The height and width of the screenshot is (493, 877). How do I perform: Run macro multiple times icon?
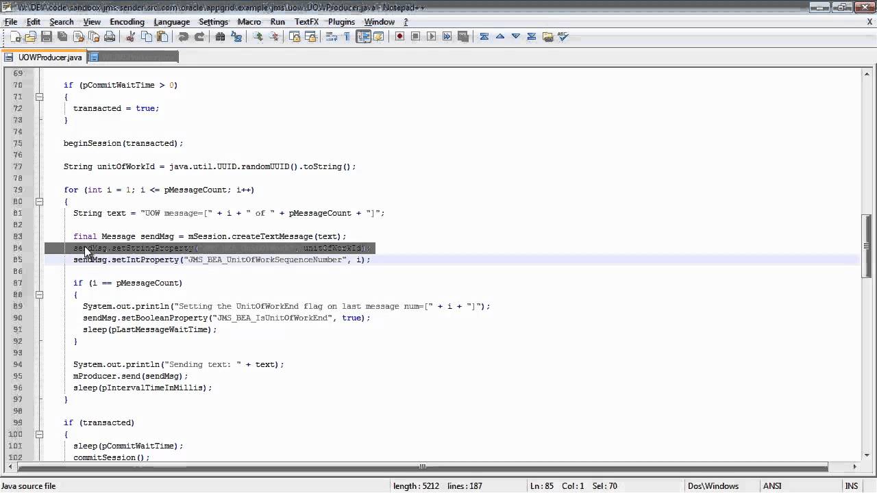pos(447,36)
